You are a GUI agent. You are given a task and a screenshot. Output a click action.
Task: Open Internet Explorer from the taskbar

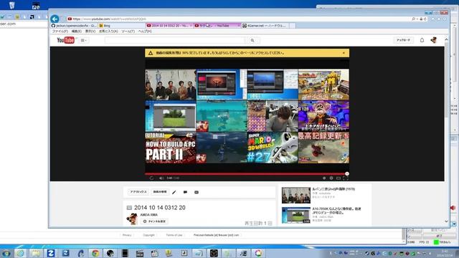coord(20,253)
